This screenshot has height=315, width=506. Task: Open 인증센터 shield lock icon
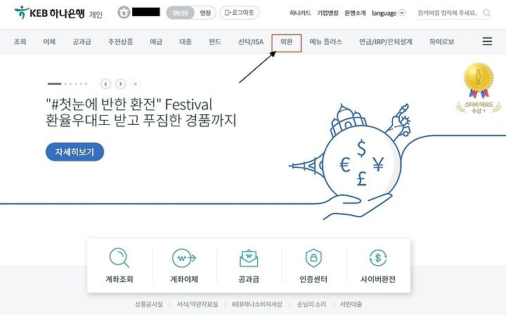coord(313,257)
